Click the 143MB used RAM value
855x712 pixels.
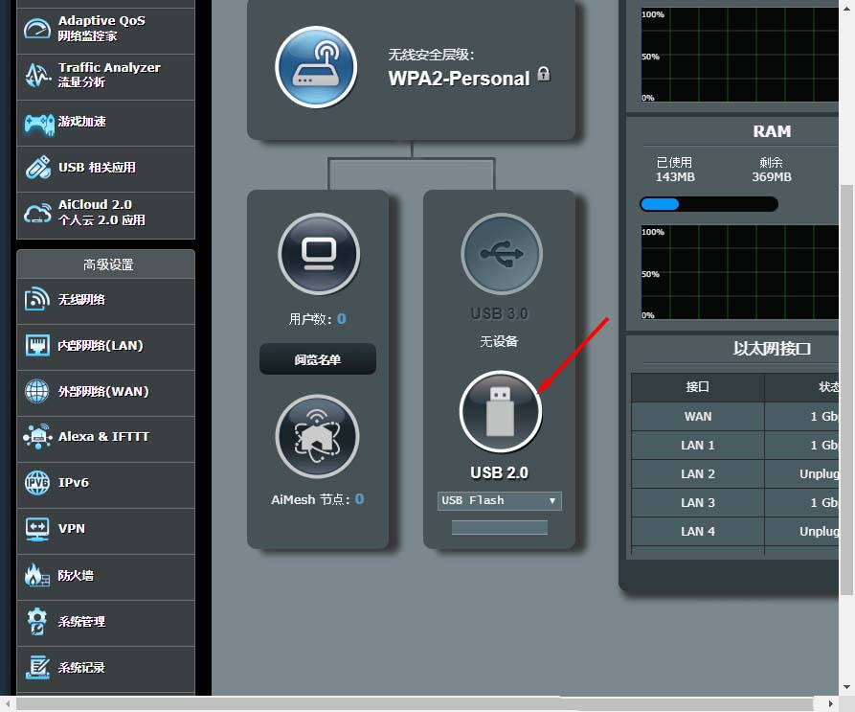675,176
